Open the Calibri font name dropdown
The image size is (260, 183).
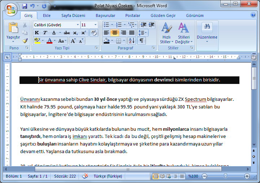pos(78,25)
